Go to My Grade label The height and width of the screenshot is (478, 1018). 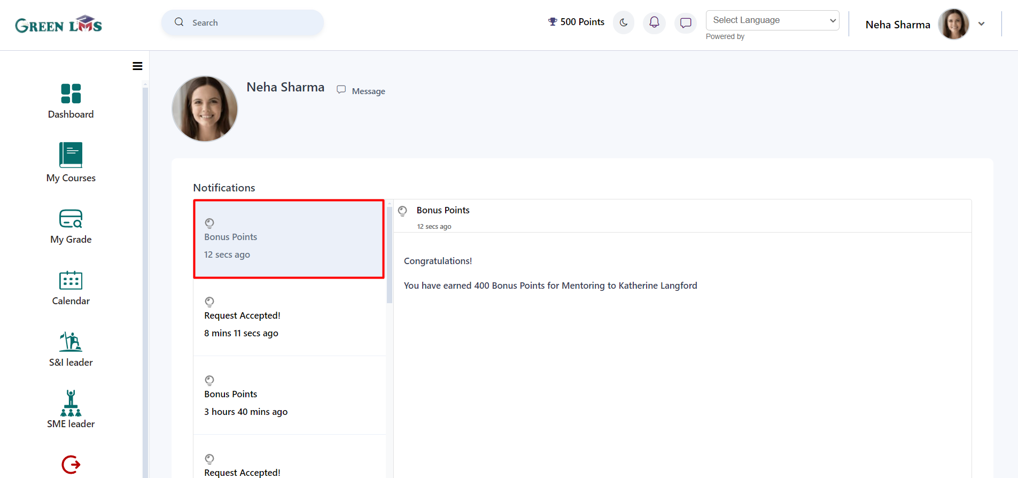point(71,240)
